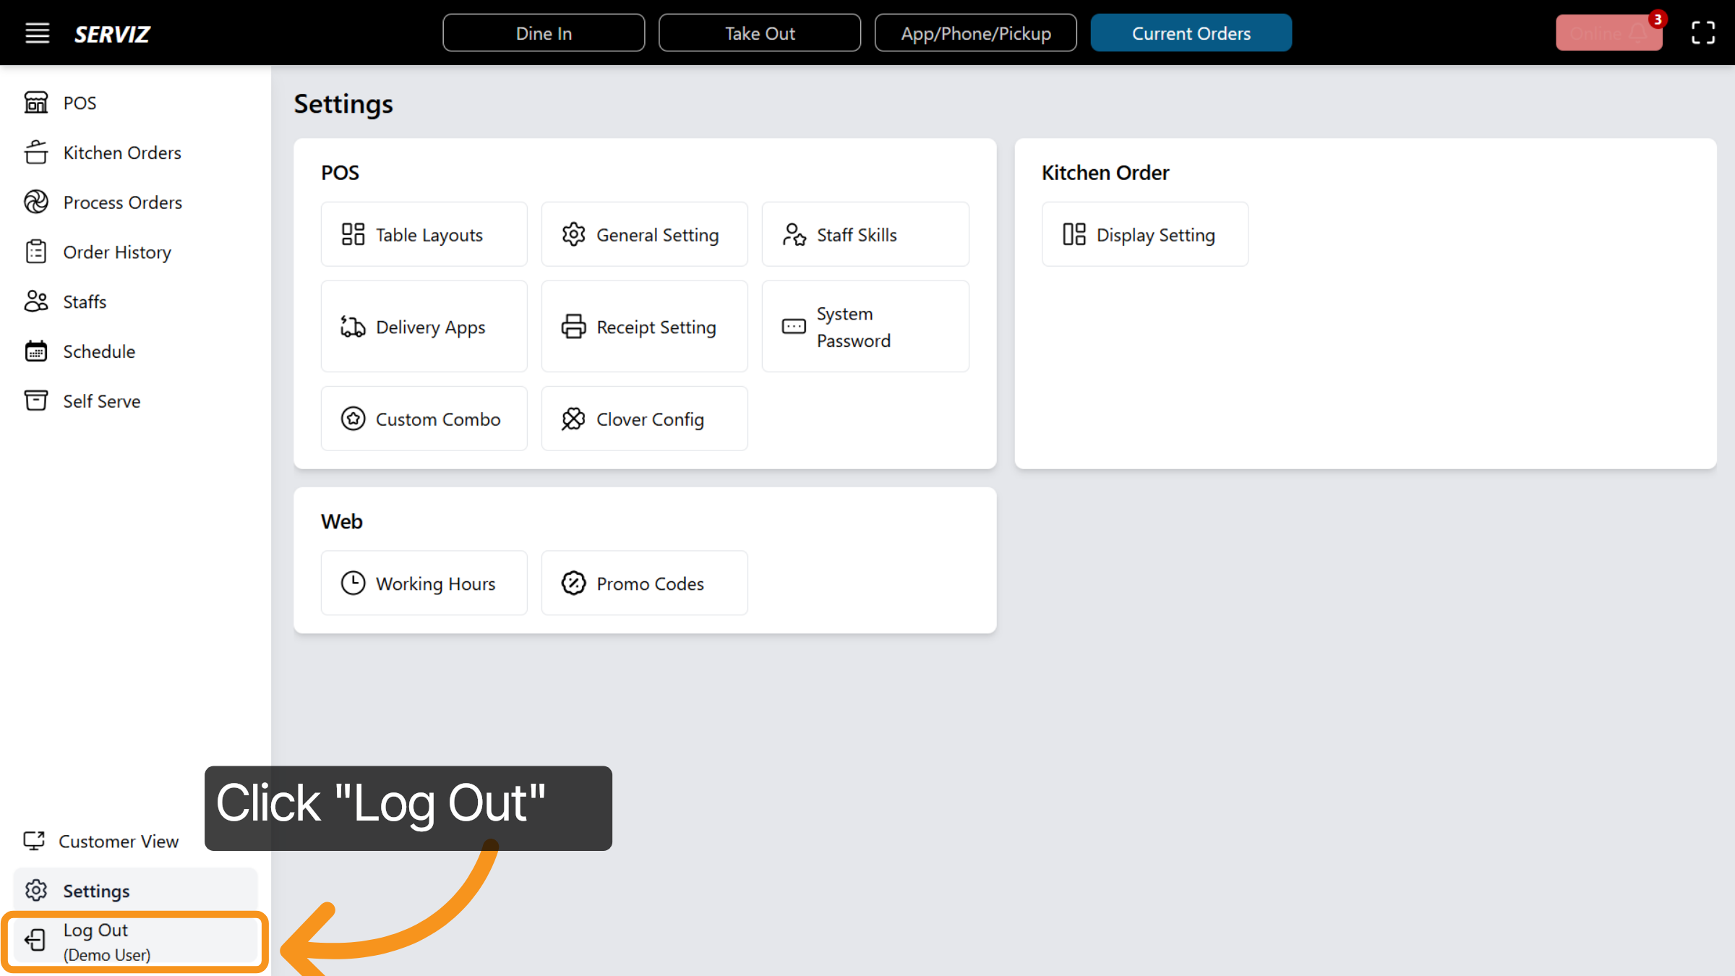
Task: View Order History
Action: (116, 252)
